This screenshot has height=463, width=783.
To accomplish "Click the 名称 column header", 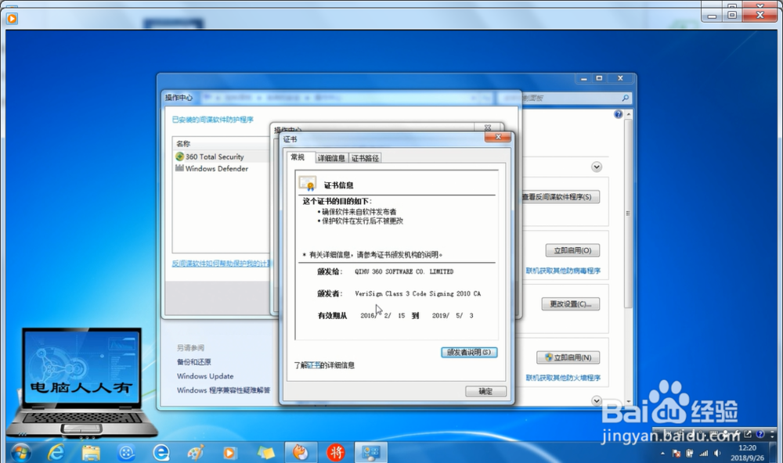I will 183,144.
